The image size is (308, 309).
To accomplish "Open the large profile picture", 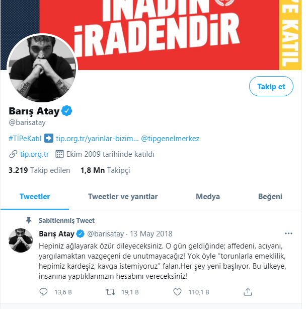I will (x=42, y=68).
